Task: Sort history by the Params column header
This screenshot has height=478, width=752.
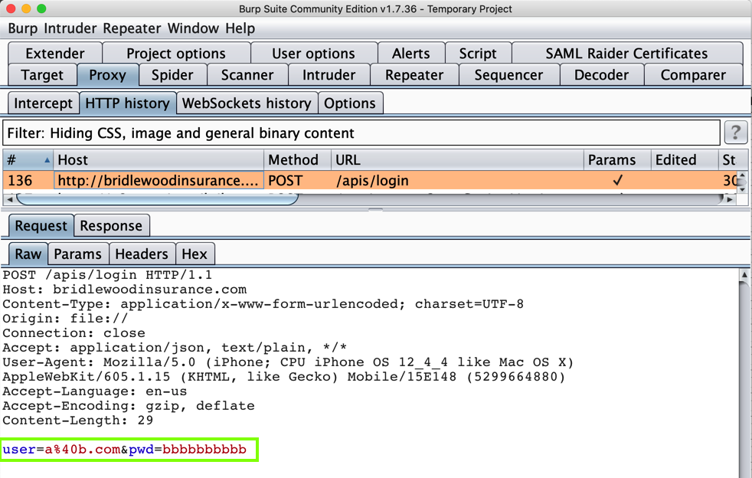Action: tap(617, 160)
